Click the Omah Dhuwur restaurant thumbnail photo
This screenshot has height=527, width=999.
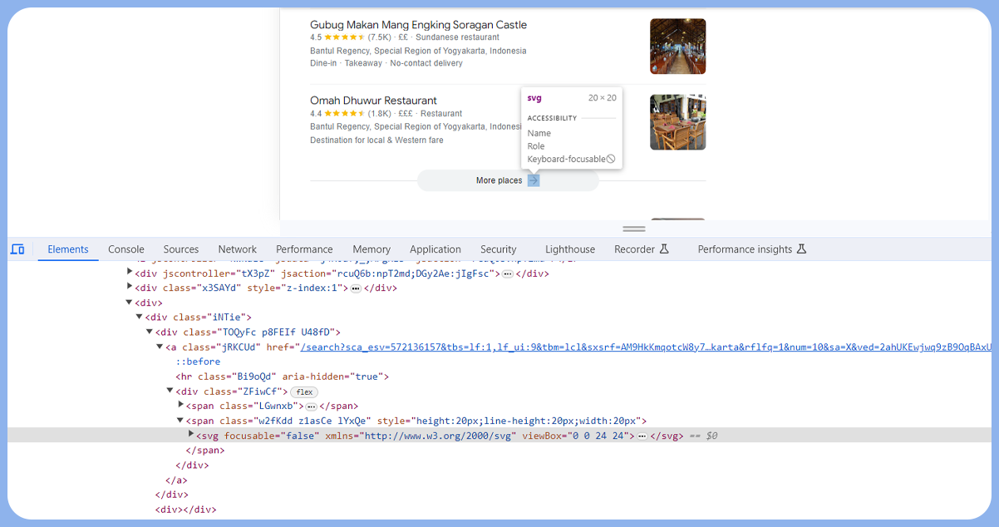coord(677,122)
